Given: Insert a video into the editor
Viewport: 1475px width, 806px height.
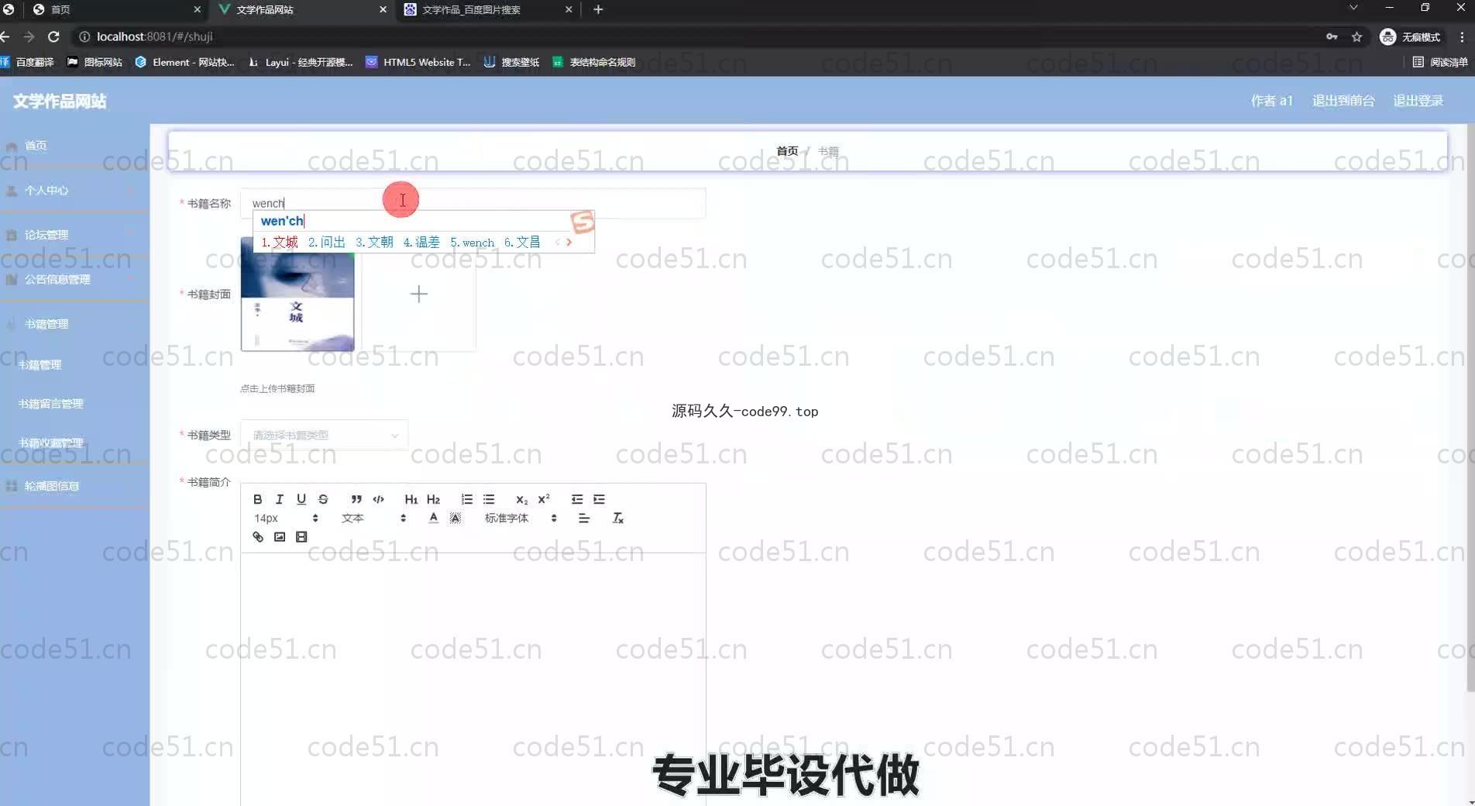Looking at the screenshot, I should pyautogui.click(x=301, y=537).
